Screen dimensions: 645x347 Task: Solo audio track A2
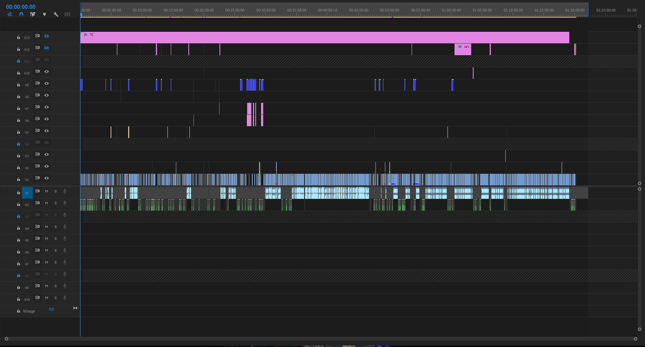pos(56,203)
